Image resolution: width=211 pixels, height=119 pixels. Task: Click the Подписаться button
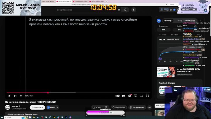tap(37, 107)
